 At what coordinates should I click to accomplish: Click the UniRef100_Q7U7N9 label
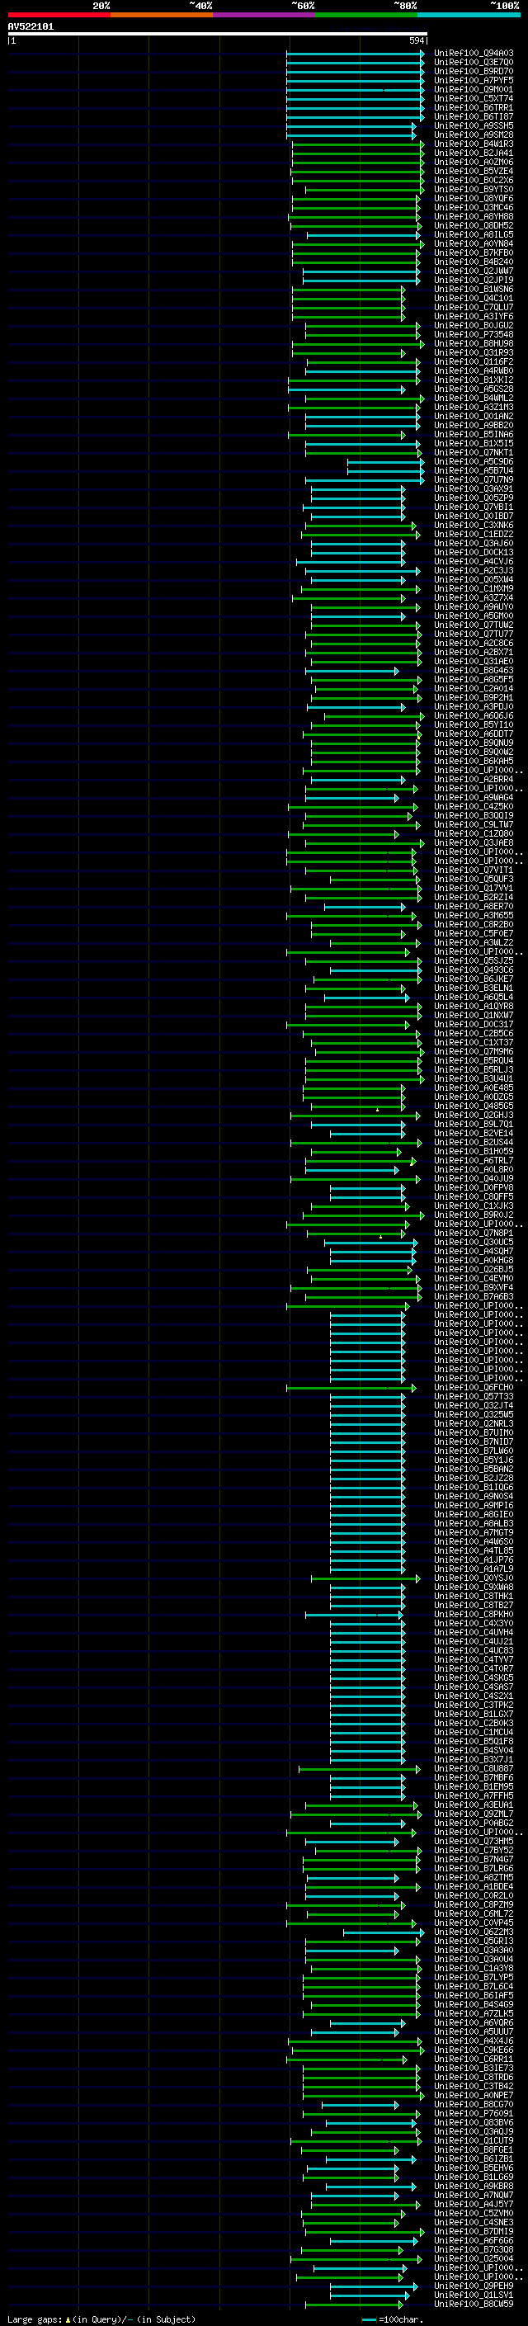point(474,479)
